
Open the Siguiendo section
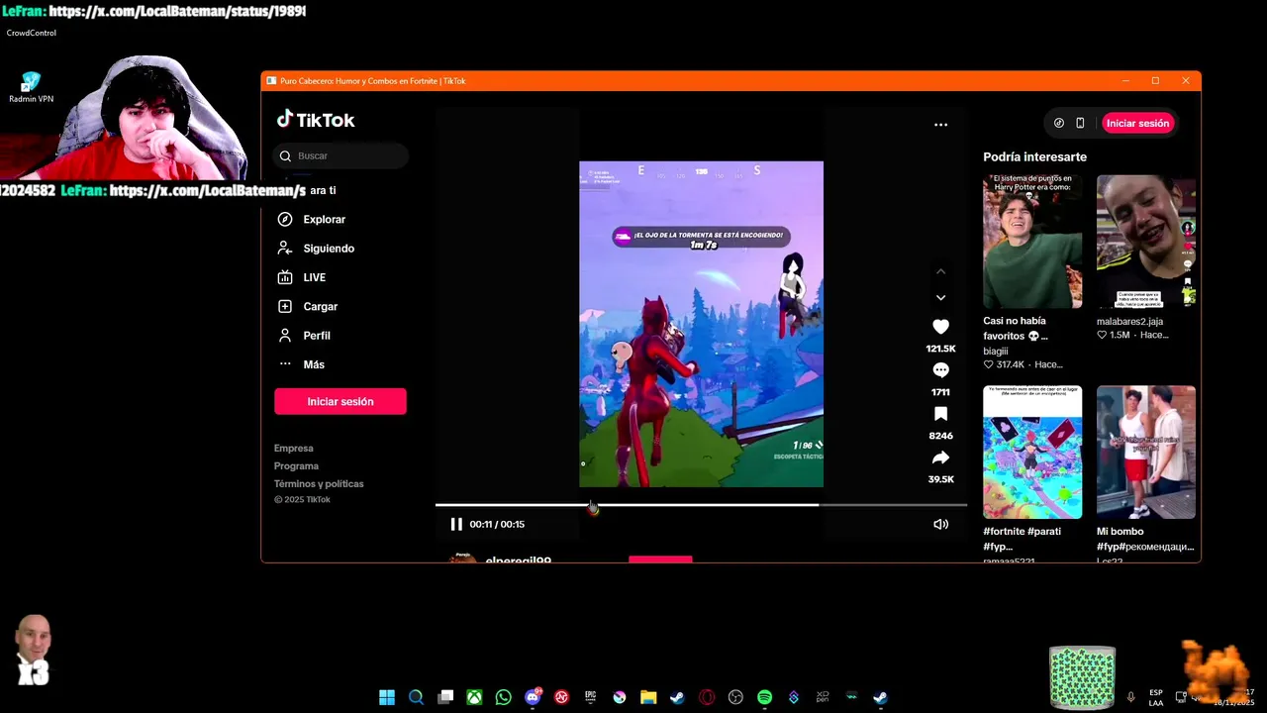tap(316, 249)
